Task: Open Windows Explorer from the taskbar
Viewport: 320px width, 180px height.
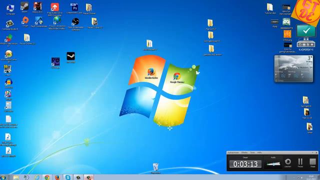Action: (x=16, y=177)
